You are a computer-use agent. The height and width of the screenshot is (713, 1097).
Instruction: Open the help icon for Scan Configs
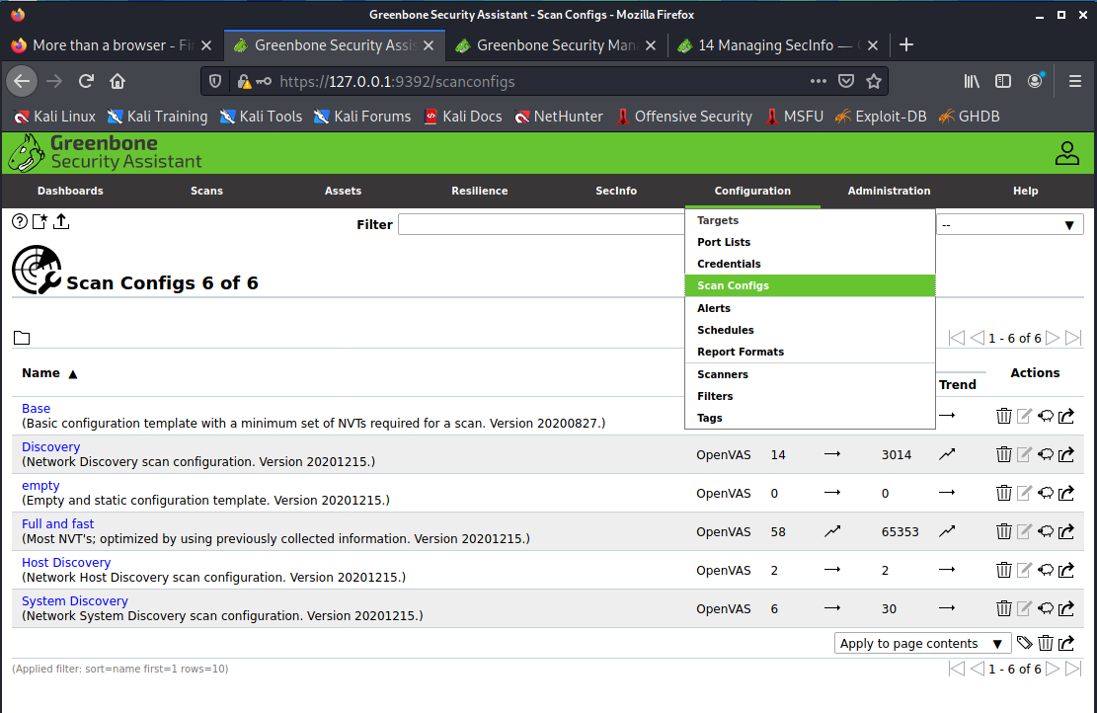click(x=20, y=222)
